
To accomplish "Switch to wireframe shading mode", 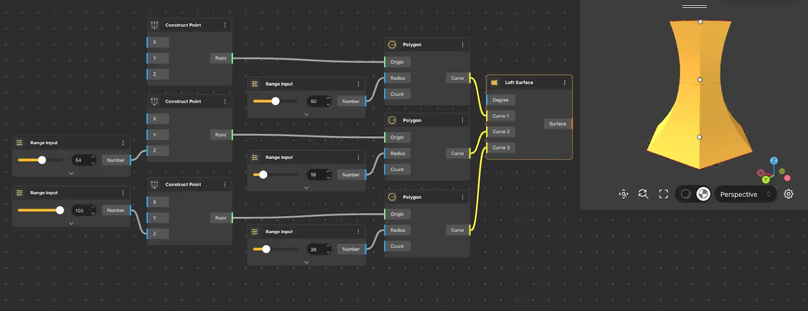I will pyautogui.click(x=685, y=194).
